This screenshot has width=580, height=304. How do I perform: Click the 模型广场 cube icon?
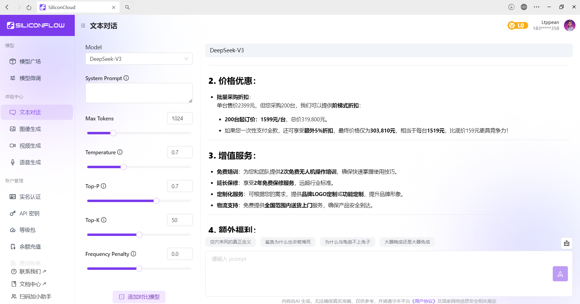coord(13,61)
